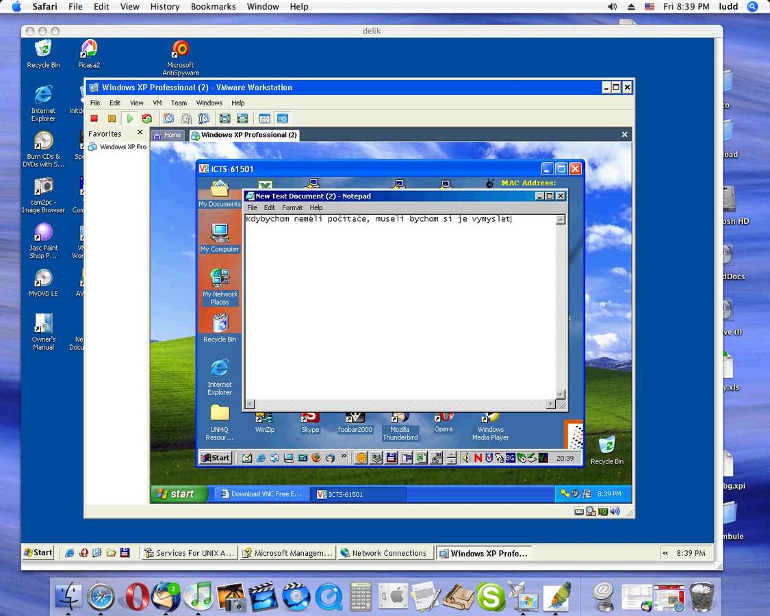Click the Console view icon in VMware toolbar
This screenshot has height=616, width=770.
283,118
